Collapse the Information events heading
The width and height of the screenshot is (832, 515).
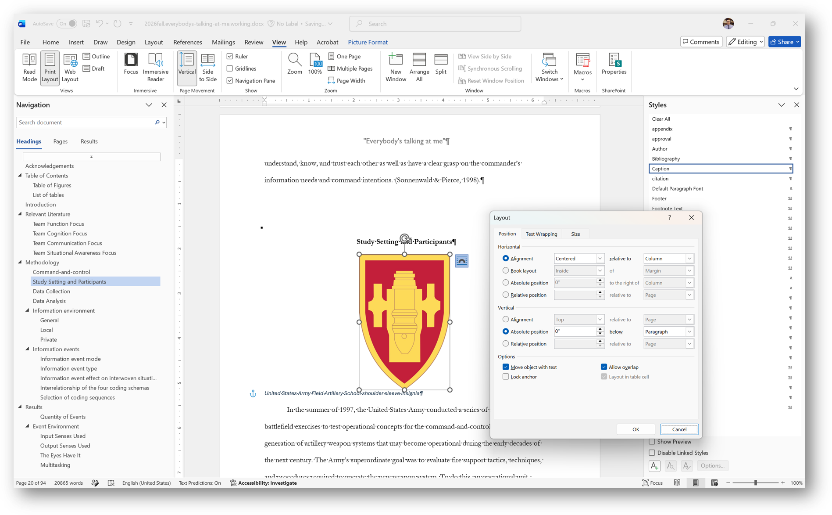(x=27, y=349)
